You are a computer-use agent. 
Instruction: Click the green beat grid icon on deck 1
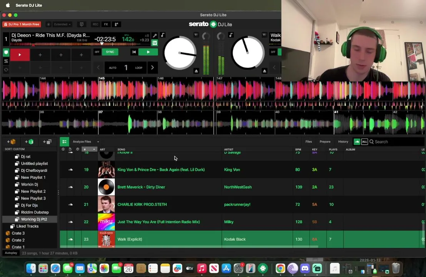click(155, 43)
